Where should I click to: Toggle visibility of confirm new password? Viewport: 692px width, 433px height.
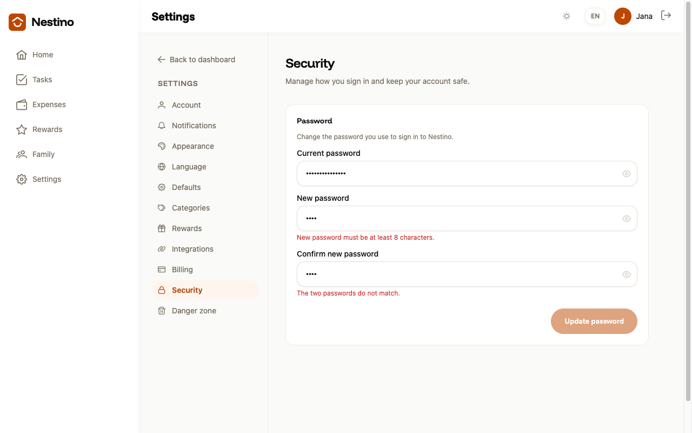click(627, 274)
